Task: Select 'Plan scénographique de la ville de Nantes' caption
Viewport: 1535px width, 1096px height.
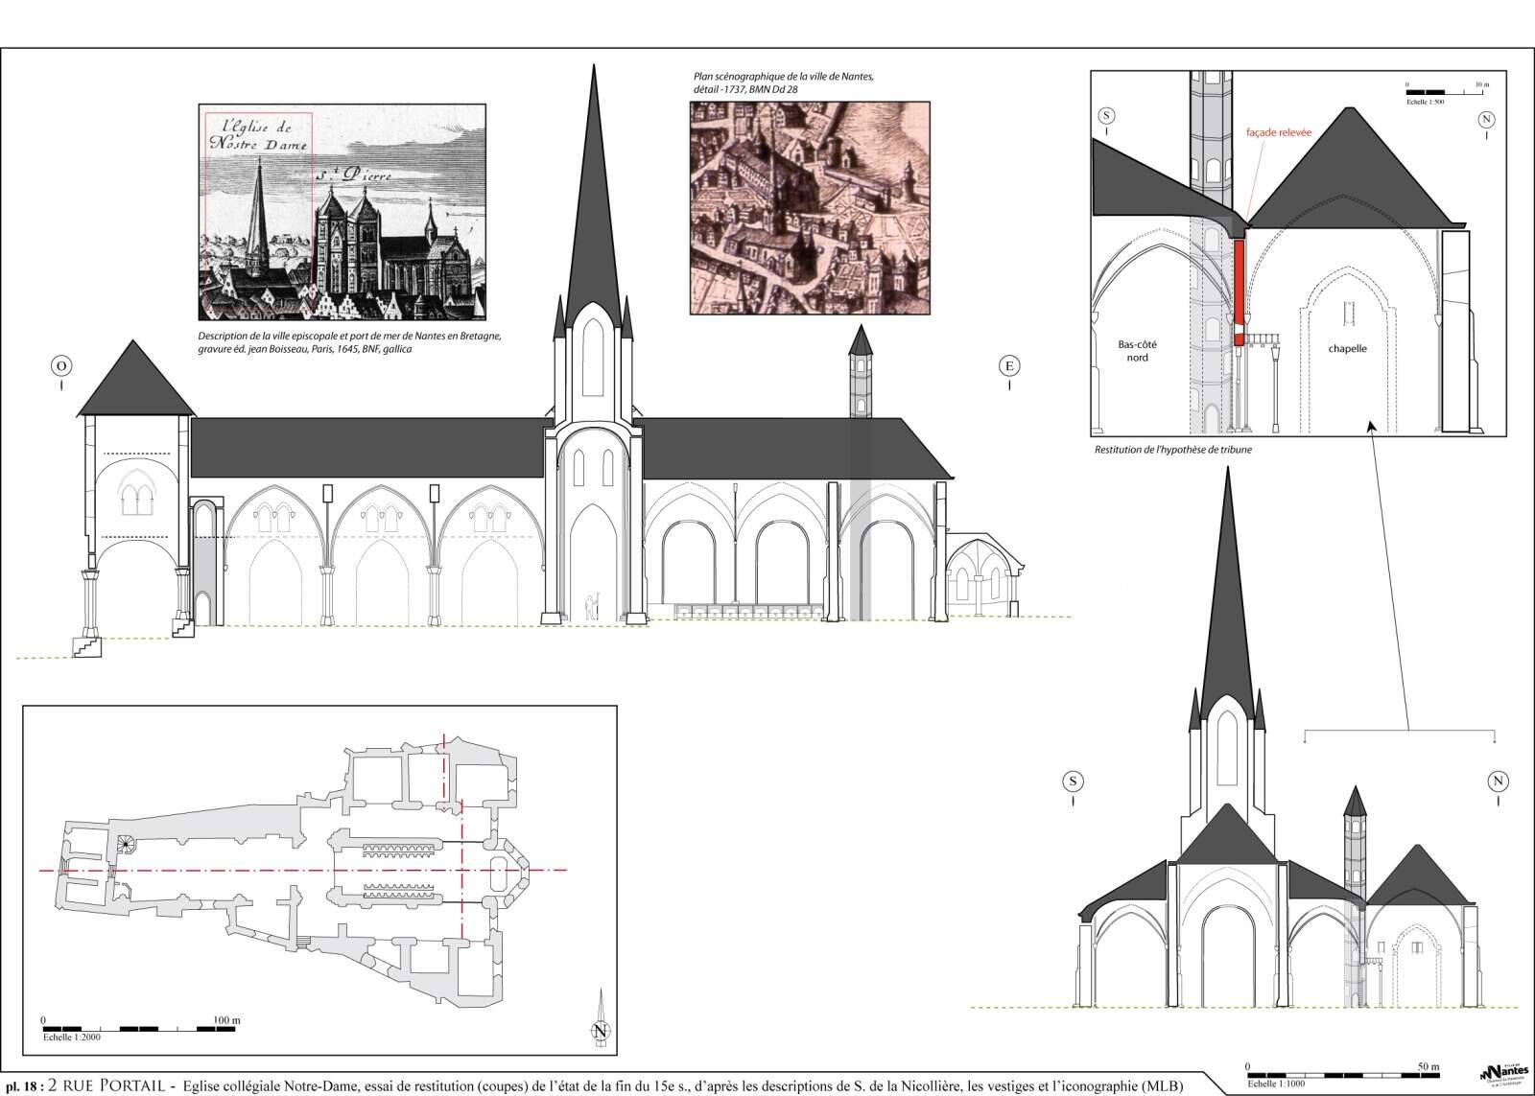Action: point(783,76)
